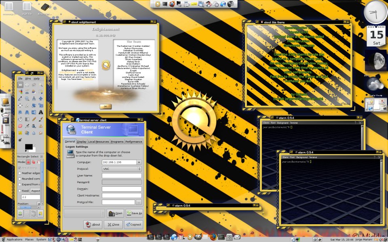The height and width of the screenshot is (242, 388).
Task: Set selection Mode to replace (first mode icon)
Action: coord(28,162)
